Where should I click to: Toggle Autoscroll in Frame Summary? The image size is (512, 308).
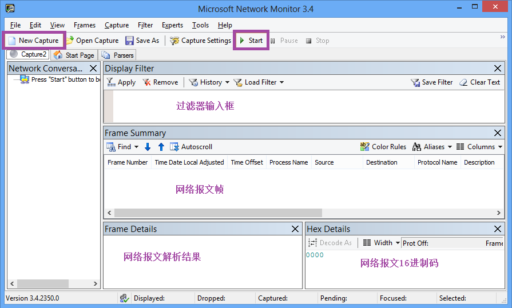191,147
